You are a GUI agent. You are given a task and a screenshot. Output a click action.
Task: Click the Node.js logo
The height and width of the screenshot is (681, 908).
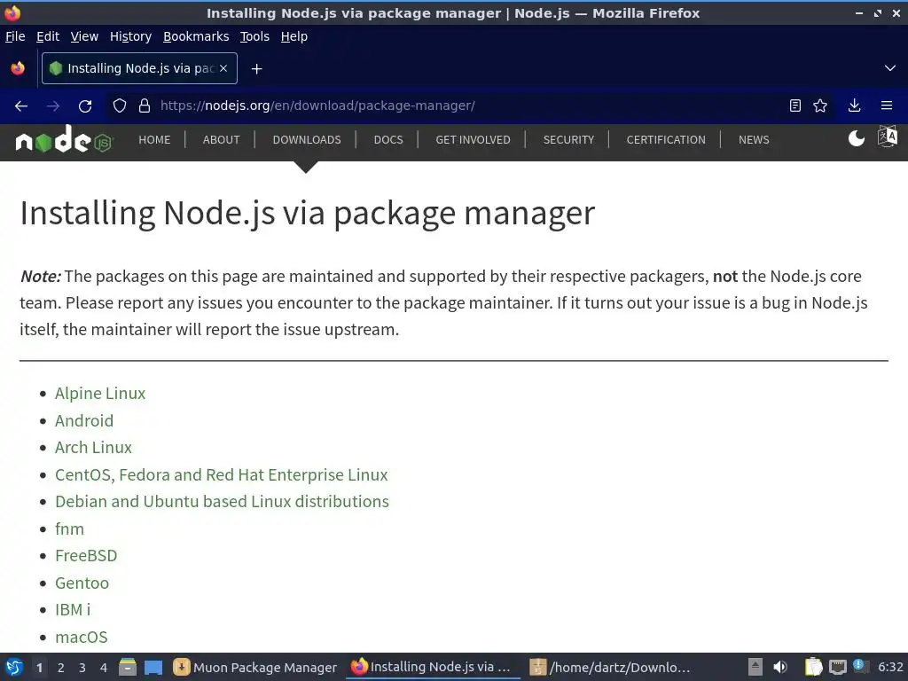[x=64, y=139]
